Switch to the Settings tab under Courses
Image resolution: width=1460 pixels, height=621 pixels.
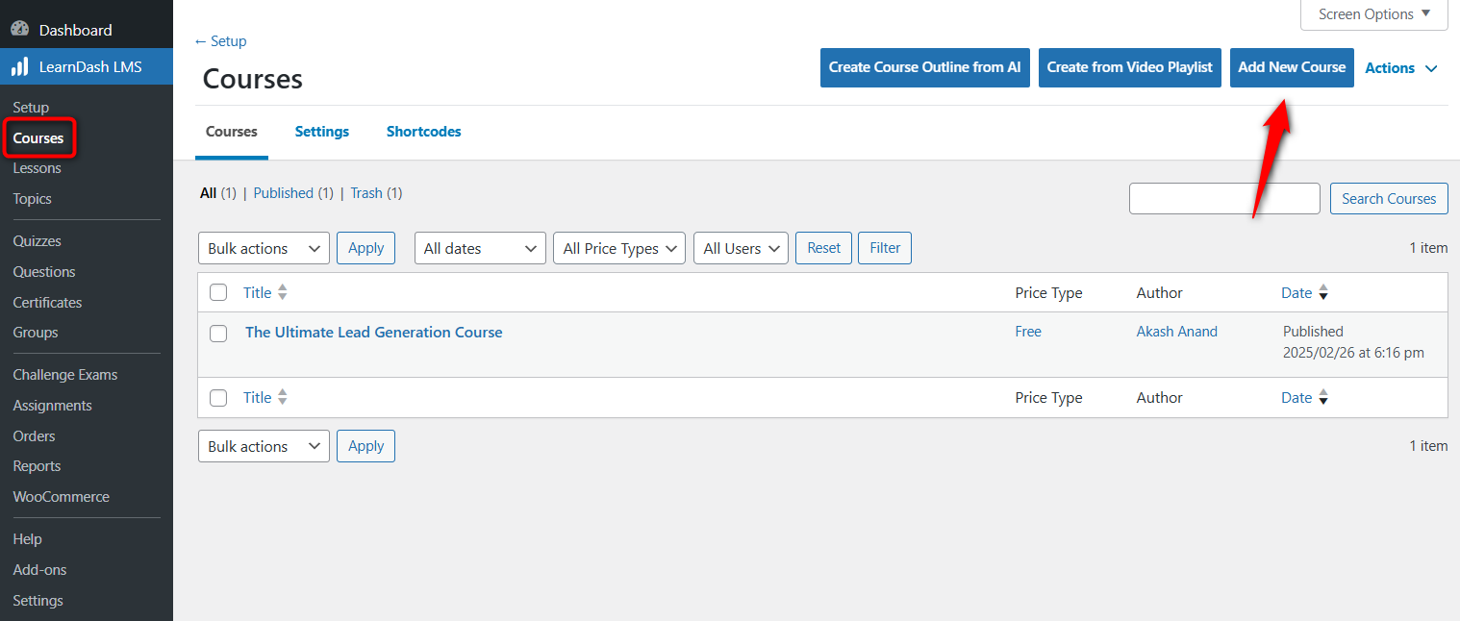(x=321, y=132)
